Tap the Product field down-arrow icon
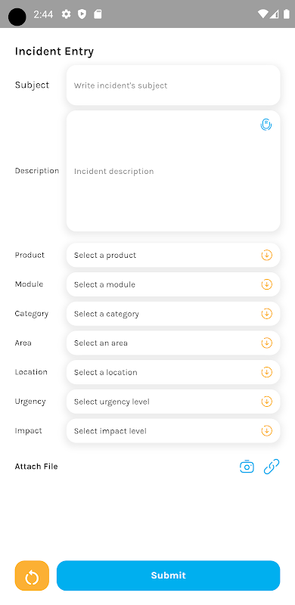295x605 pixels. [x=267, y=255]
